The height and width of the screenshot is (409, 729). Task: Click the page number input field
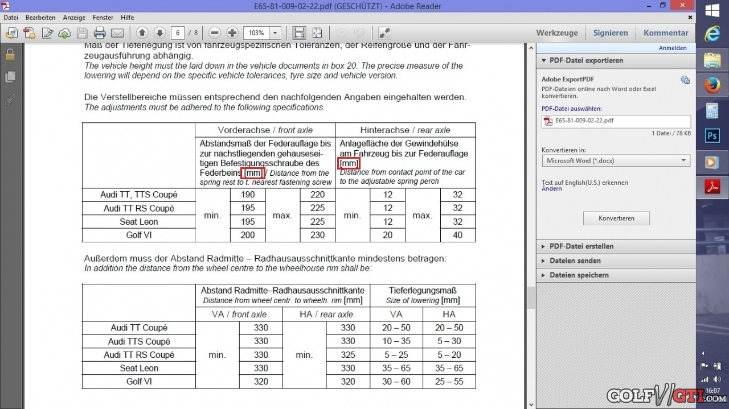(x=178, y=33)
